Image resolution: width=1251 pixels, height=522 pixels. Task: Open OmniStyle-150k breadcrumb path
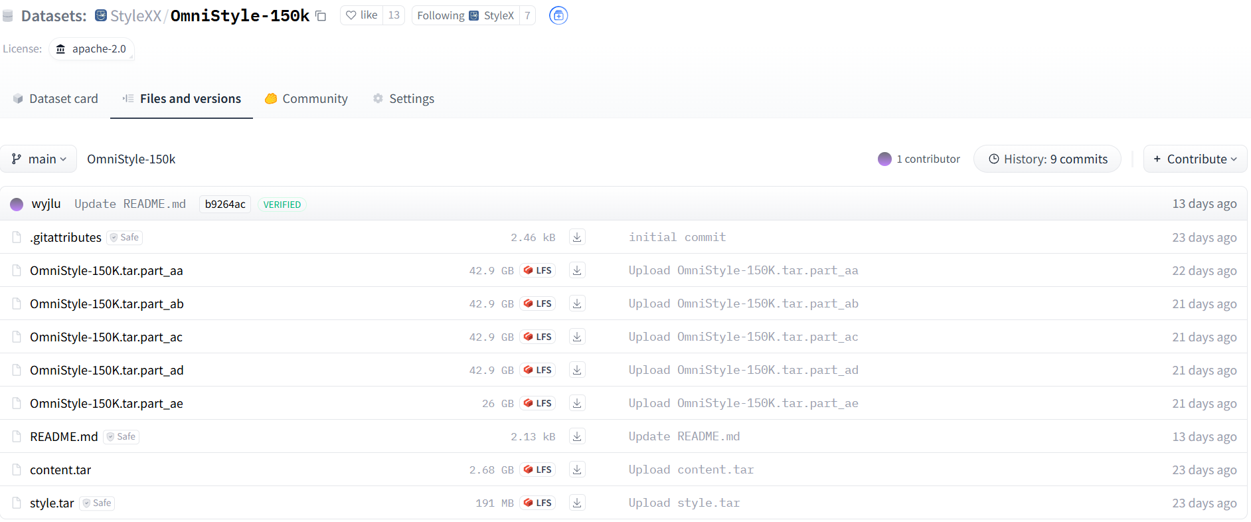131,159
